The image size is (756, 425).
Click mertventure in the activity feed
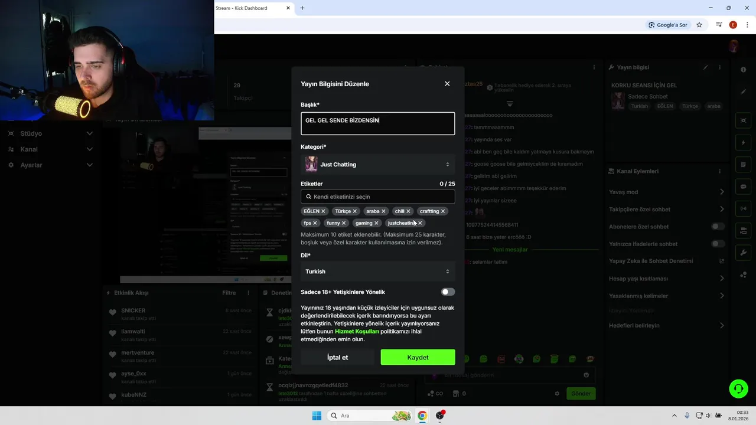pyautogui.click(x=138, y=353)
